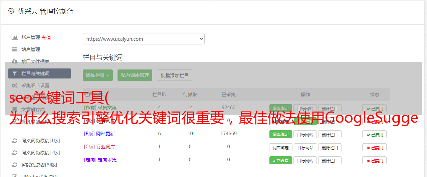Open the site selector dropdown showing ucaiyun.com
The image size is (427, 177).
pos(144,39)
